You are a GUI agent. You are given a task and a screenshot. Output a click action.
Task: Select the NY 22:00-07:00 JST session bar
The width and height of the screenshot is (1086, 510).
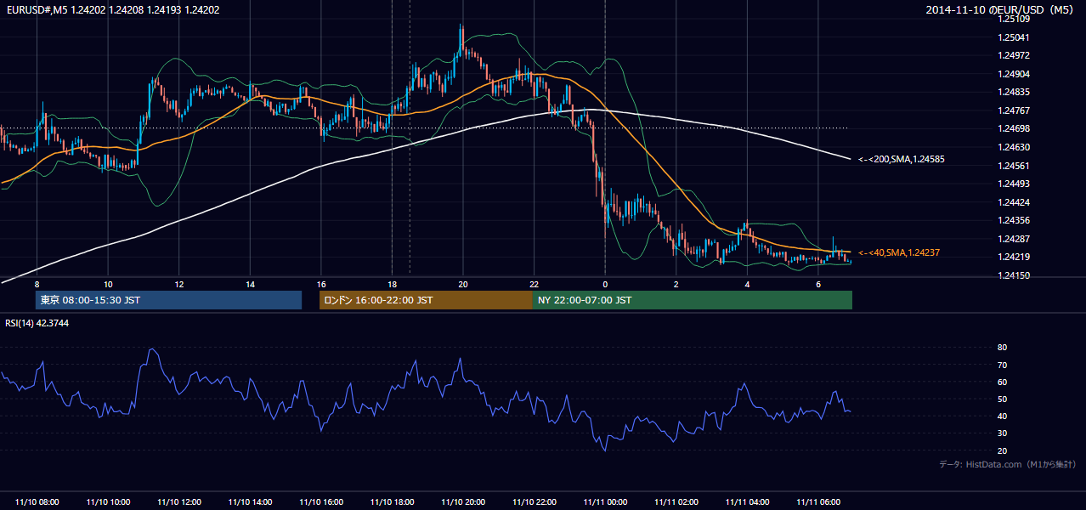693,300
